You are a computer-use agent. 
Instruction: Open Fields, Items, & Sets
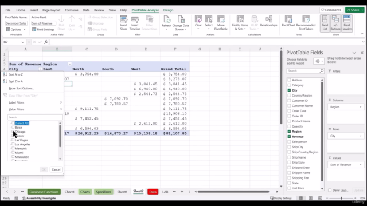pos(240,23)
